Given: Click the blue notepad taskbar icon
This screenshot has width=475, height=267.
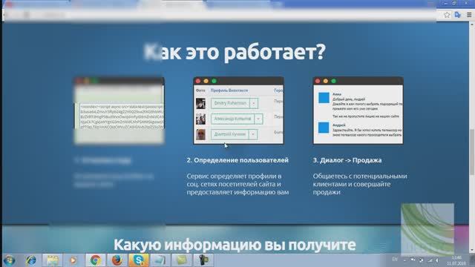Looking at the screenshot, I should coord(160,260).
